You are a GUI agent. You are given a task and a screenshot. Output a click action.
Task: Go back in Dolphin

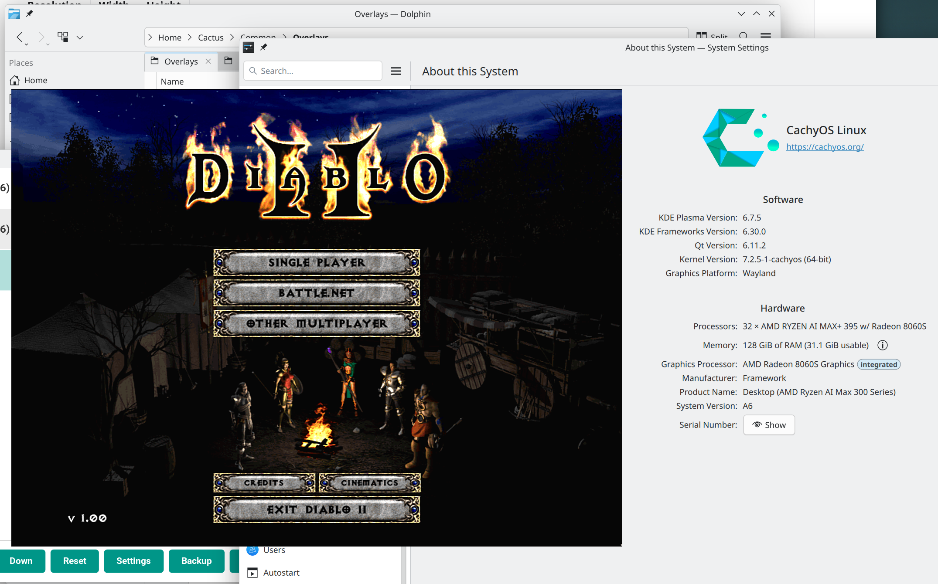pyautogui.click(x=20, y=37)
